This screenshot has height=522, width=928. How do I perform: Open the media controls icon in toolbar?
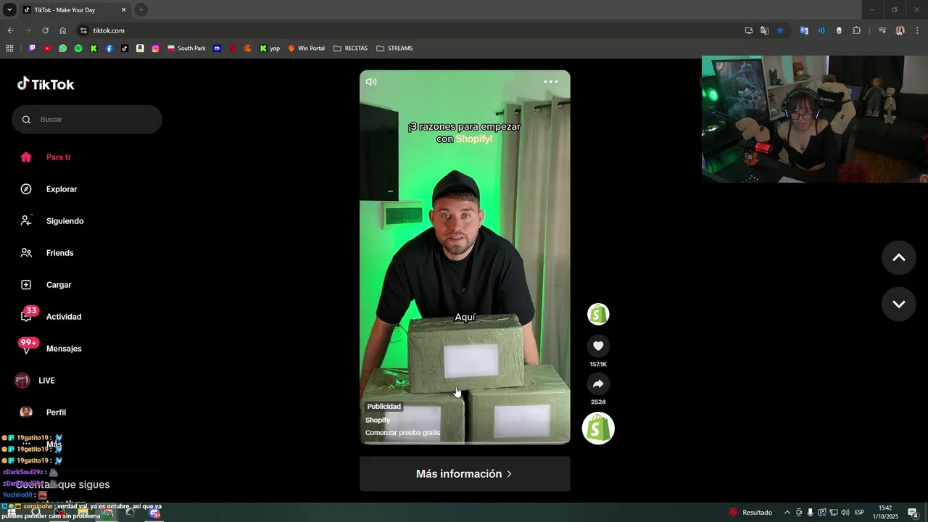pyautogui.click(x=882, y=30)
